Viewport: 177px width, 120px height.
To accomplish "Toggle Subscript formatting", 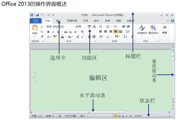I will [x=71, y=32].
